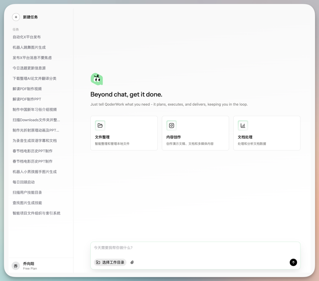Click the black send arrow button
319x281 pixels.
pos(293,262)
